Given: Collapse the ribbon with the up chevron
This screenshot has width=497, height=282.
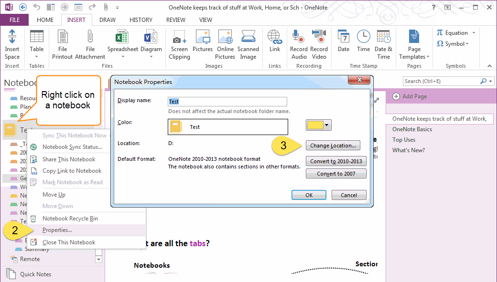Looking at the screenshot, I should click(489, 66).
